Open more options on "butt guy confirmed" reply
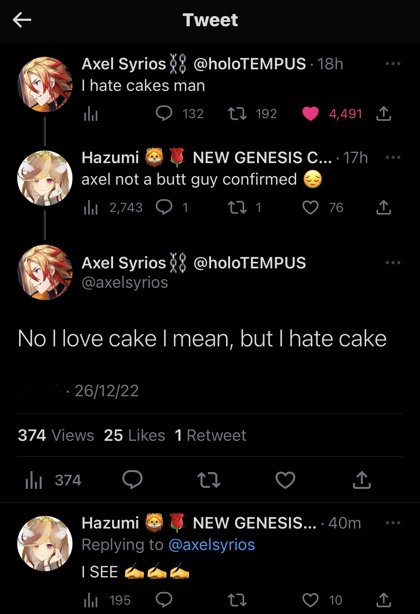 point(393,157)
